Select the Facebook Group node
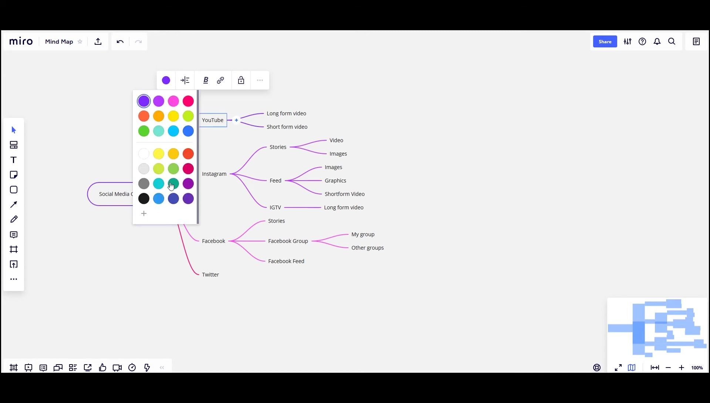This screenshot has height=403, width=710. 288,241
